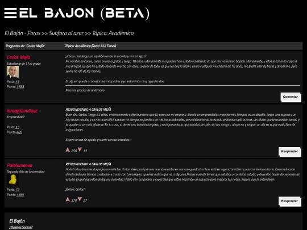Open Carlos Mejía's profile name
Screen dimensions: 307x230
click(x=19, y=57)
